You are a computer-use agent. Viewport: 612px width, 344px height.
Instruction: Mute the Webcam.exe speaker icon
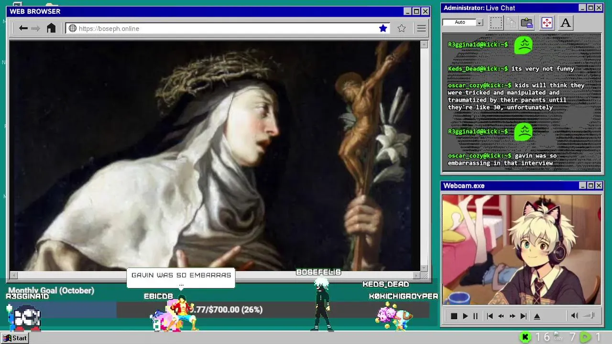[x=575, y=315]
